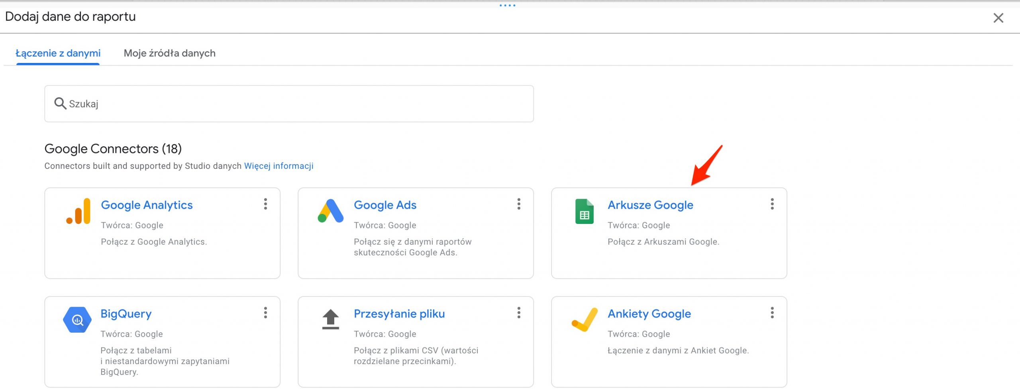Click the BigQuery hexagon icon
Image resolution: width=1020 pixels, height=392 pixels.
click(77, 319)
